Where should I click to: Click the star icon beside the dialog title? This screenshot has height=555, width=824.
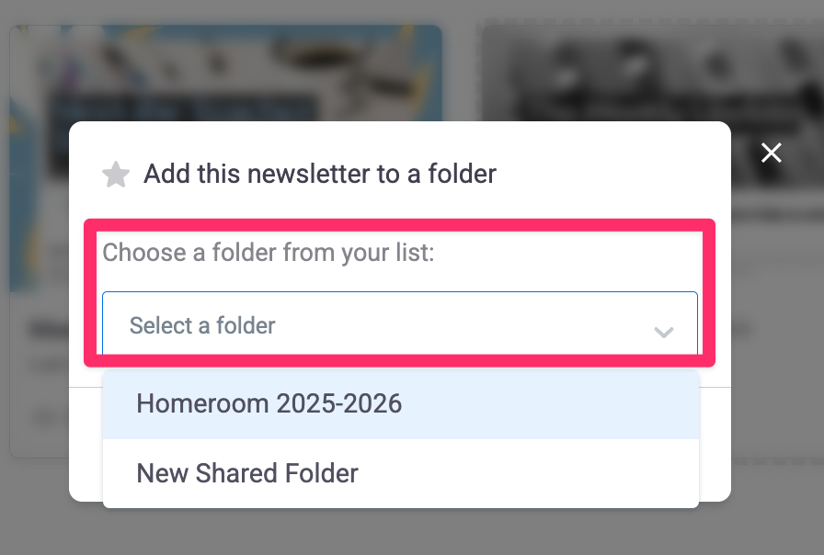click(x=116, y=175)
